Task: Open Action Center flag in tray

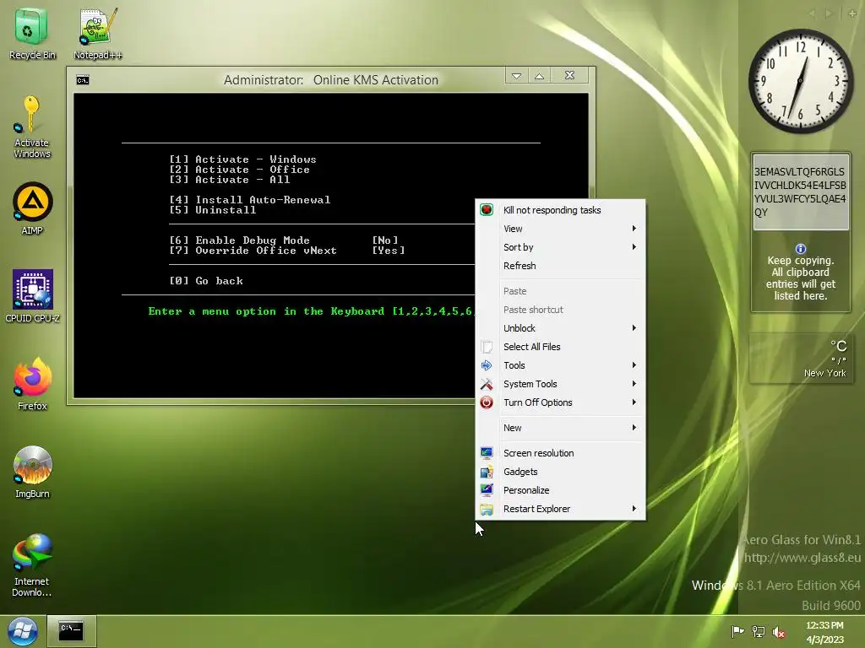Action: click(x=737, y=631)
